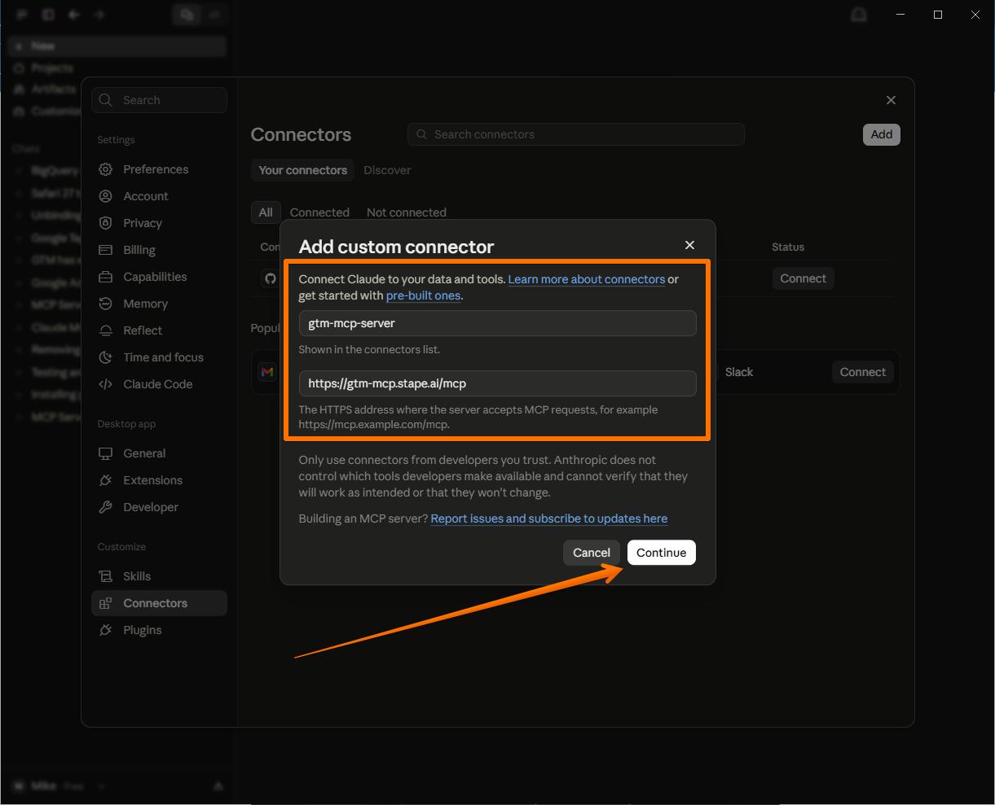The image size is (995, 805).
Task: Open Memory settings
Action: (159, 304)
